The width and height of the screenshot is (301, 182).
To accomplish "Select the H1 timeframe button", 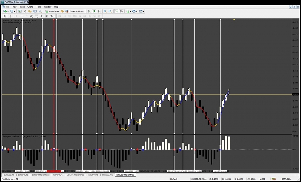I will (x=79, y=16).
